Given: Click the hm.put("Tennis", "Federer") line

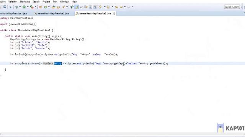Looking at the screenshot, I should (30, 48).
